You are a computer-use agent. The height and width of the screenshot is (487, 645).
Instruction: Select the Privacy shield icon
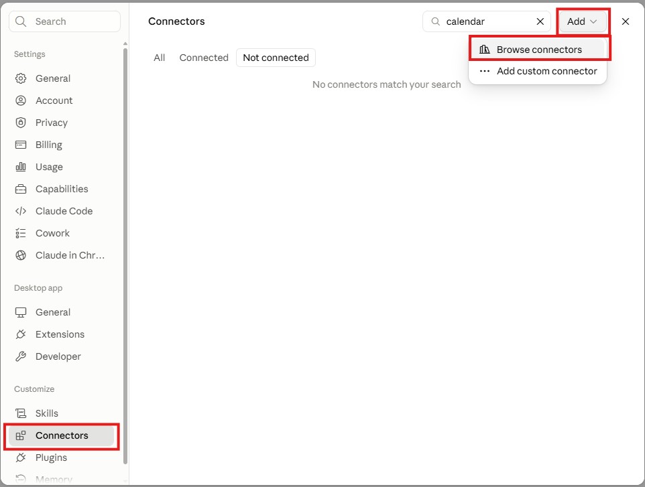[x=21, y=123]
